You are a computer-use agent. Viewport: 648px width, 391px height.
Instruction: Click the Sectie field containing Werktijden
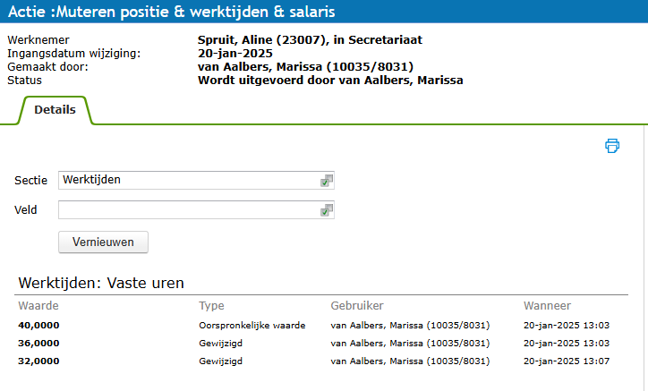(188, 180)
